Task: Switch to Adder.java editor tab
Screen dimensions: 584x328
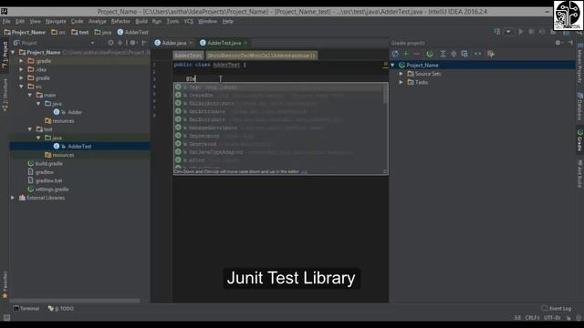Action: 174,43
